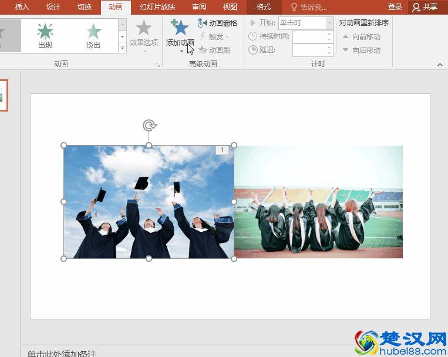Open the 视图 view tab
This screenshot has width=448, height=357.
[x=230, y=7]
